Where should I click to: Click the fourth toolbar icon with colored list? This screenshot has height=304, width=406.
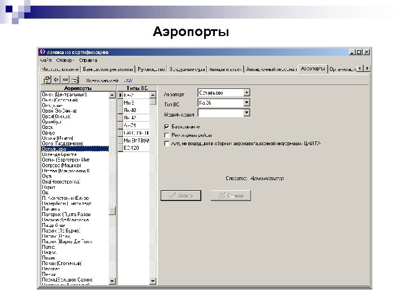tap(75, 80)
